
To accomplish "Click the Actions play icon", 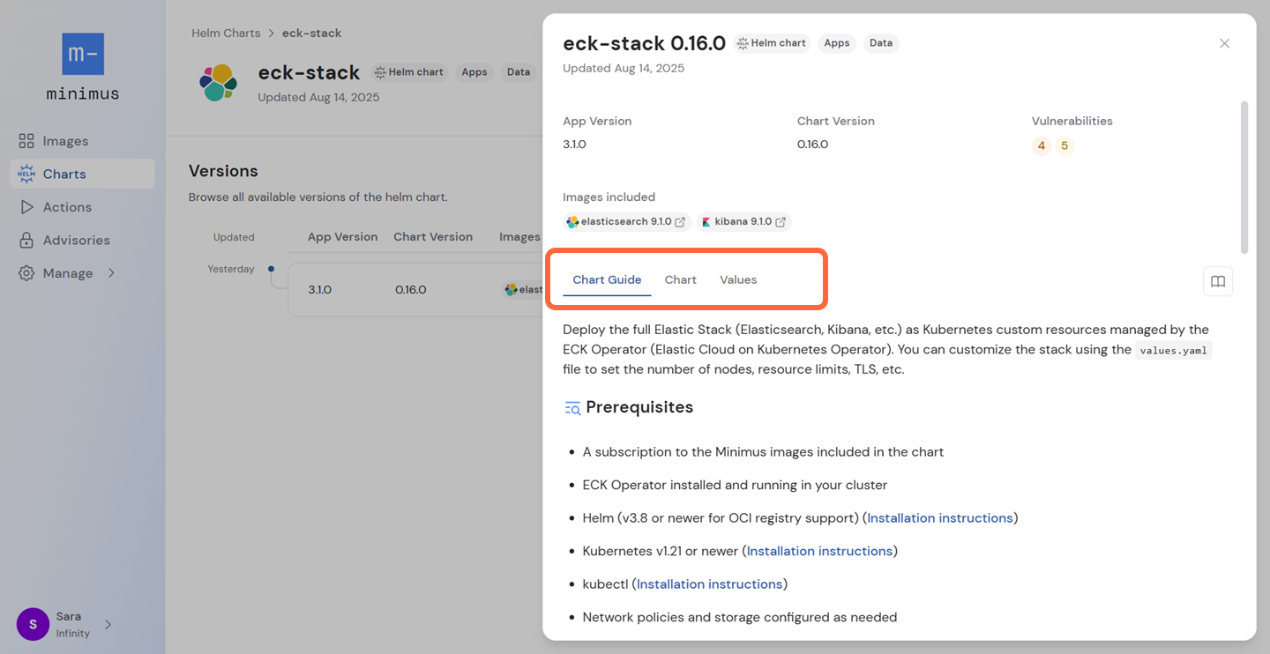I will (x=26, y=207).
